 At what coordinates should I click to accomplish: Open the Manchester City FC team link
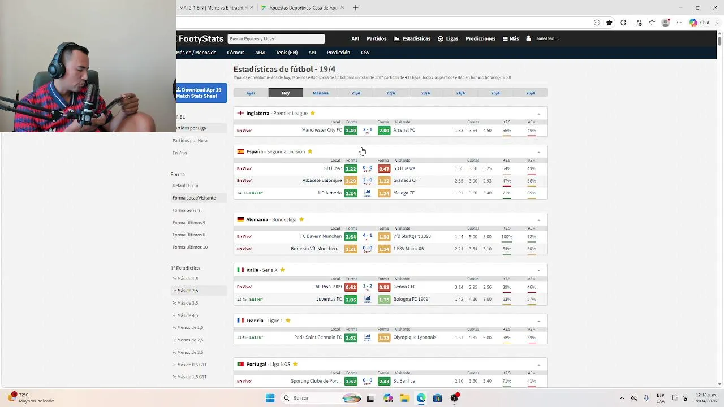[322, 130]
